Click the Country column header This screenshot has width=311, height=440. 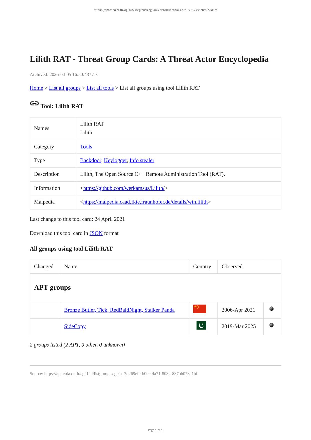[x=202, y=266]
